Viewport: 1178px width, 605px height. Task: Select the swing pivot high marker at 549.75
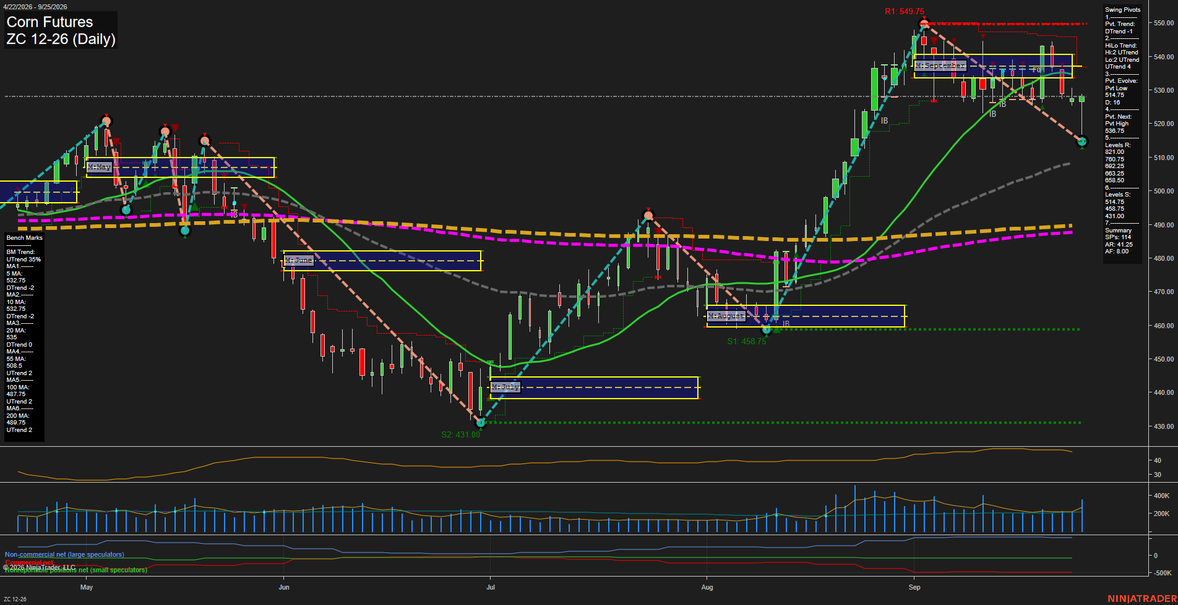point(924,25)
